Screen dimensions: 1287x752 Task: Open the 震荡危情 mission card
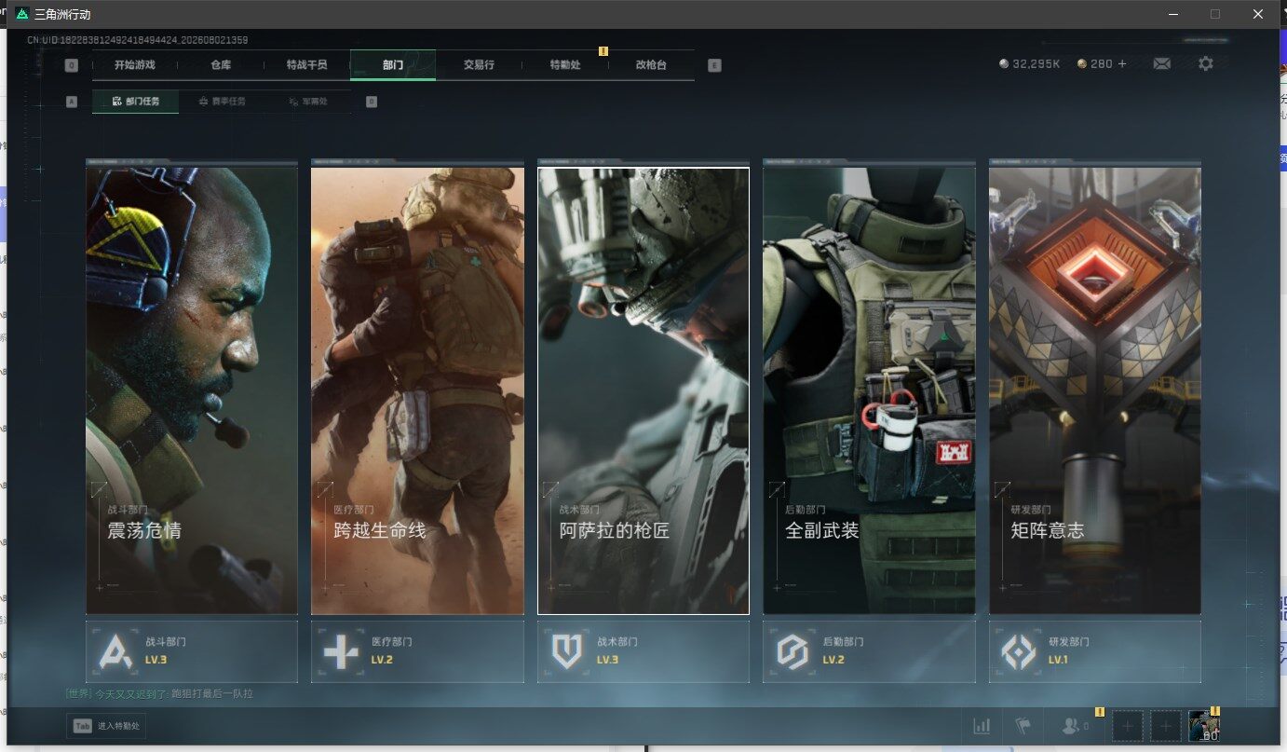(192, 390)
